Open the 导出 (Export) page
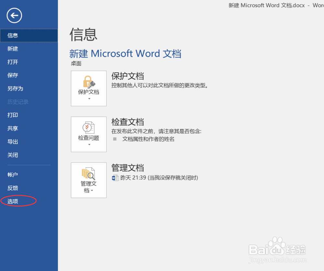 tap(29, 142)
